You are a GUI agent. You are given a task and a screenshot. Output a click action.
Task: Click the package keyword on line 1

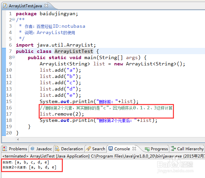(x=26, y=14)
